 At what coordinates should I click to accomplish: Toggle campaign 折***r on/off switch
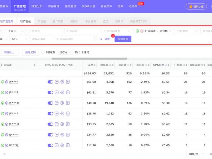(50, 82)
